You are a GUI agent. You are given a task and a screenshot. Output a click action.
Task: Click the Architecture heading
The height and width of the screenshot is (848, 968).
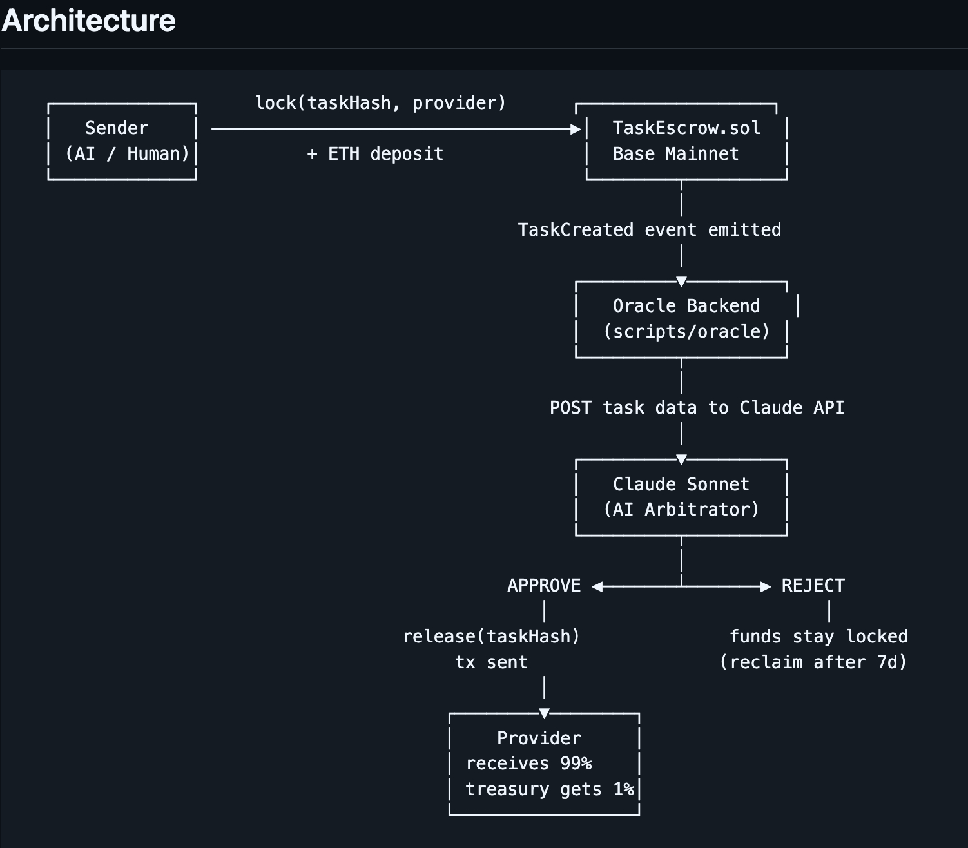click(88, 21)
